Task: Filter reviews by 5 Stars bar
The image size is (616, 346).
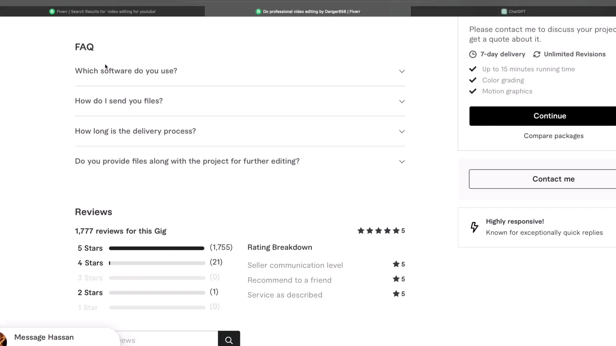Action: pyautogui.click(x=157, y=248)
